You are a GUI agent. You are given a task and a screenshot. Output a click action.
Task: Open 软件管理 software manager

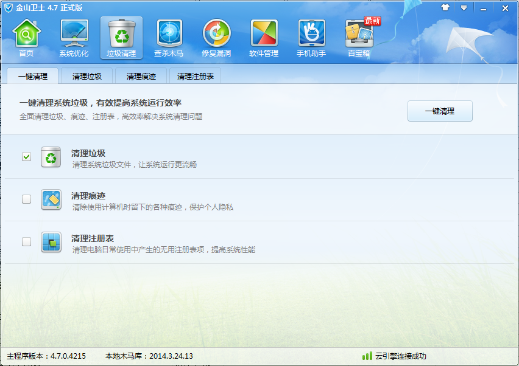264,38
